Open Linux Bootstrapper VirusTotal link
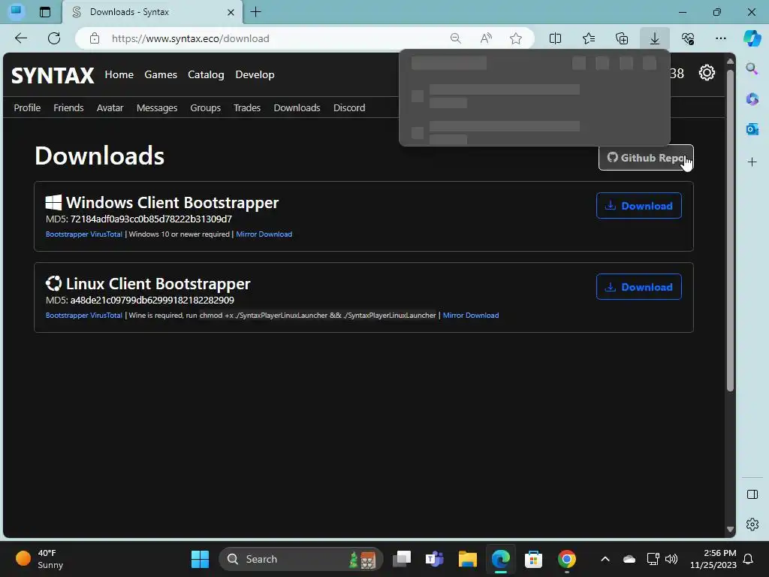The width and height of the screenshot is (769, 577). tap(84, 315)
